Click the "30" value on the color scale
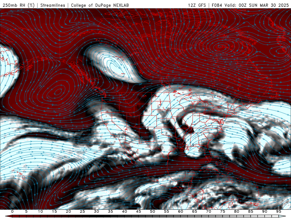291x218 pixels. click(96, 211)
